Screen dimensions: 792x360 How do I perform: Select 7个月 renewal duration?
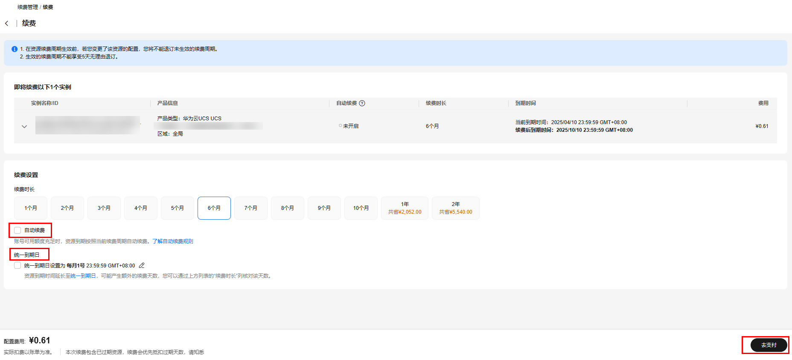click(x=251, y=208)
